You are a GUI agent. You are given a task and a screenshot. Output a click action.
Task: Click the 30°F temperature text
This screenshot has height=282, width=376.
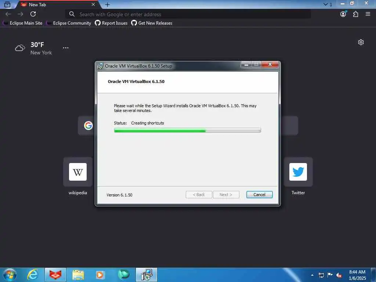point(37,44)
